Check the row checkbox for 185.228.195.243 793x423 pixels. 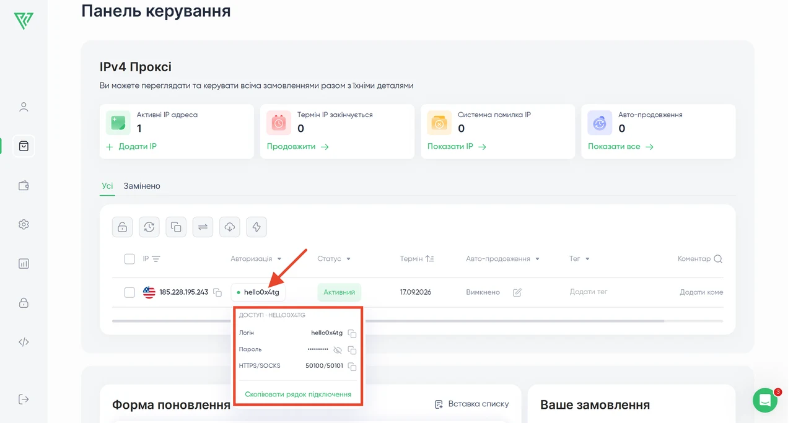pyautogui.click(x=129, y=292)
